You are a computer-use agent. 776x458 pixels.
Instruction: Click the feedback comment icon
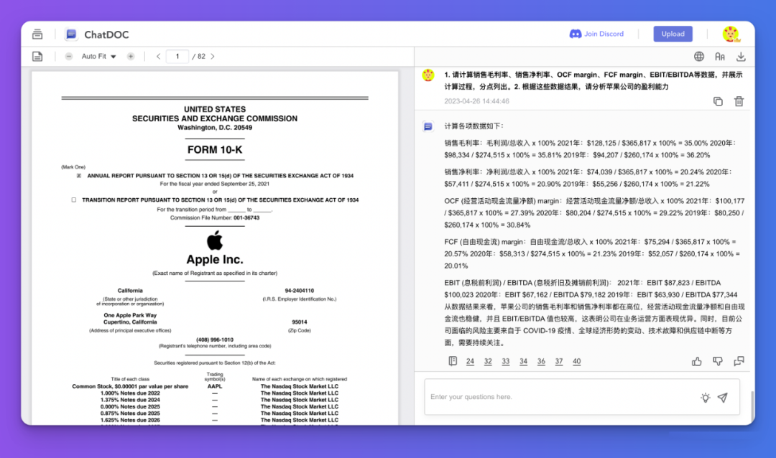[x=739, y=362]
